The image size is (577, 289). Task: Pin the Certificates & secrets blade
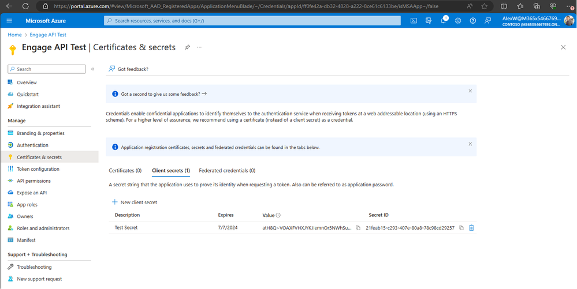[187, 47]
